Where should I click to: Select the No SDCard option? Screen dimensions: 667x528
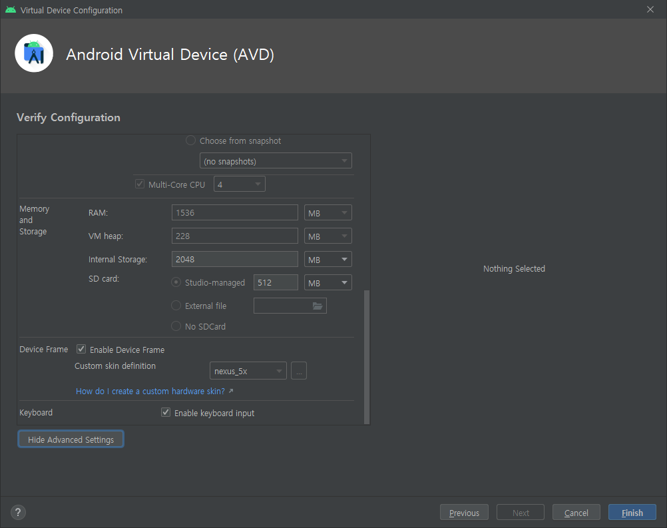click(176, 326)
